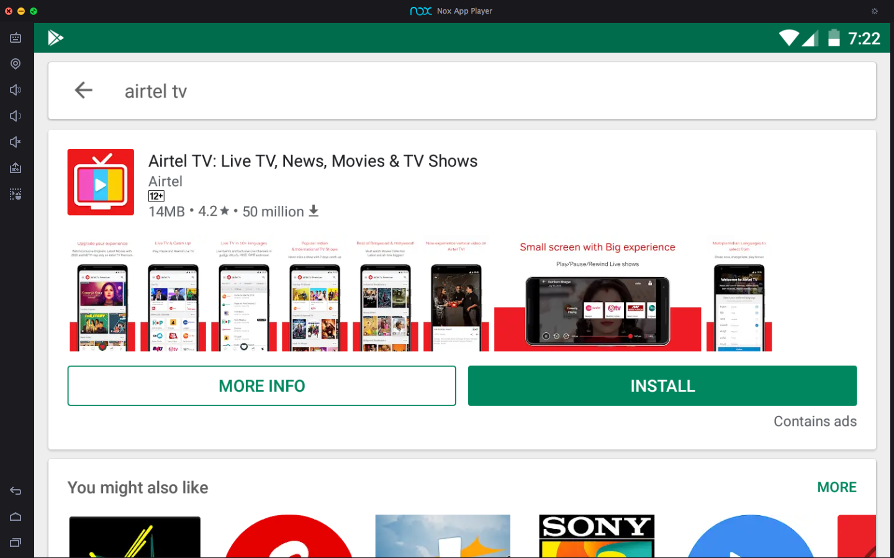The height and width of the screenshot is (558, 894).
Task: Open recent apps from the sidebar
Action: (16, 542)
